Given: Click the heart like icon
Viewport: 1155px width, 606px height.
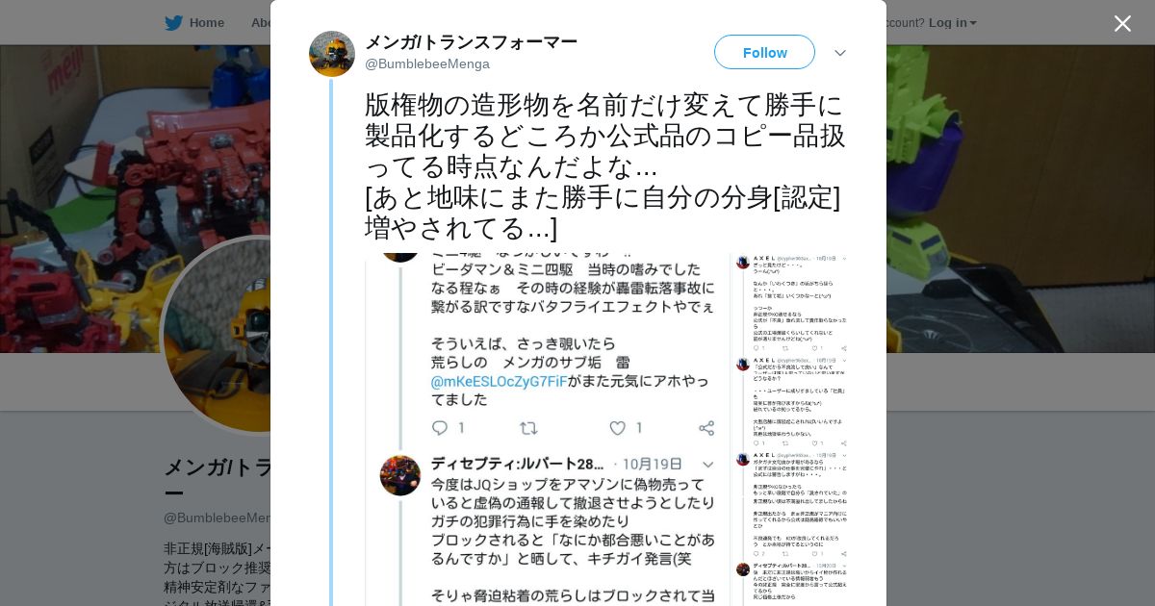Looking at the screenshot, I should [618, 428].
